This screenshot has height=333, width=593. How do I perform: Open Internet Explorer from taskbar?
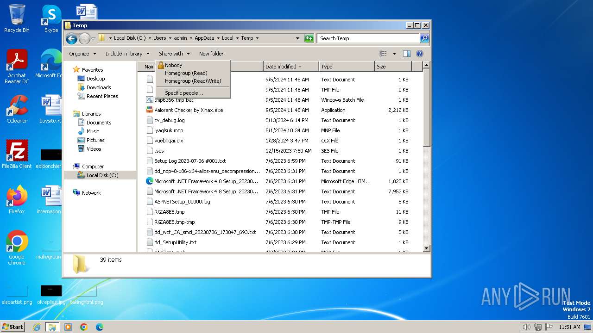(x=37, y=327)
